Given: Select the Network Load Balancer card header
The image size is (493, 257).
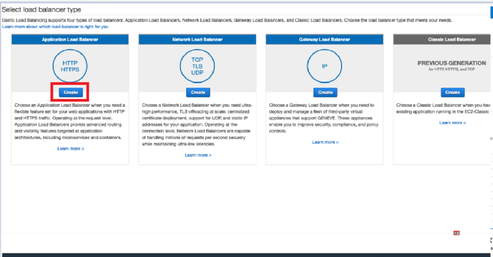Looking at the screenshot, I should (x=197, y=39).
